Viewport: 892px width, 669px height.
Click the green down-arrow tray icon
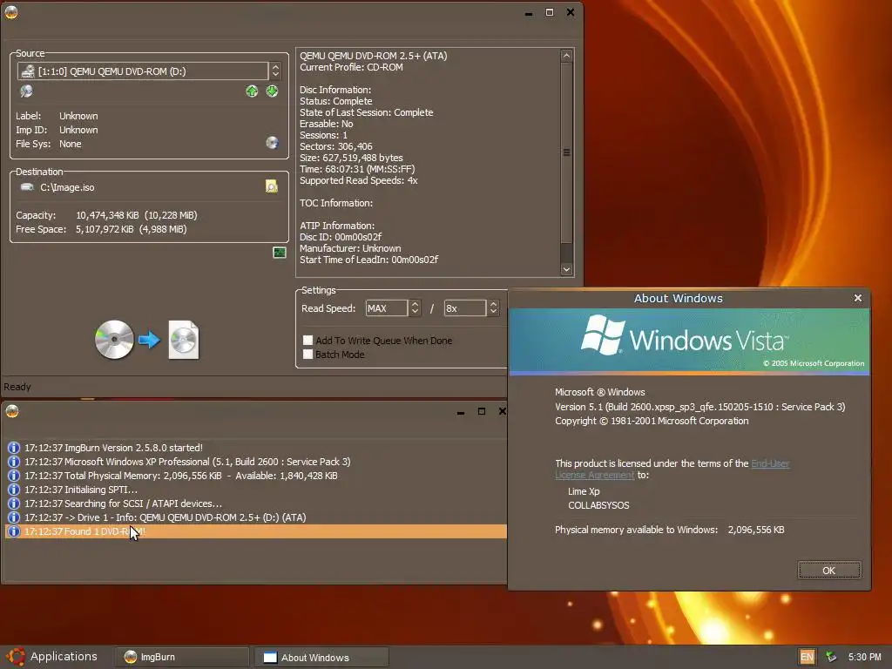click(x=272, y=91)
